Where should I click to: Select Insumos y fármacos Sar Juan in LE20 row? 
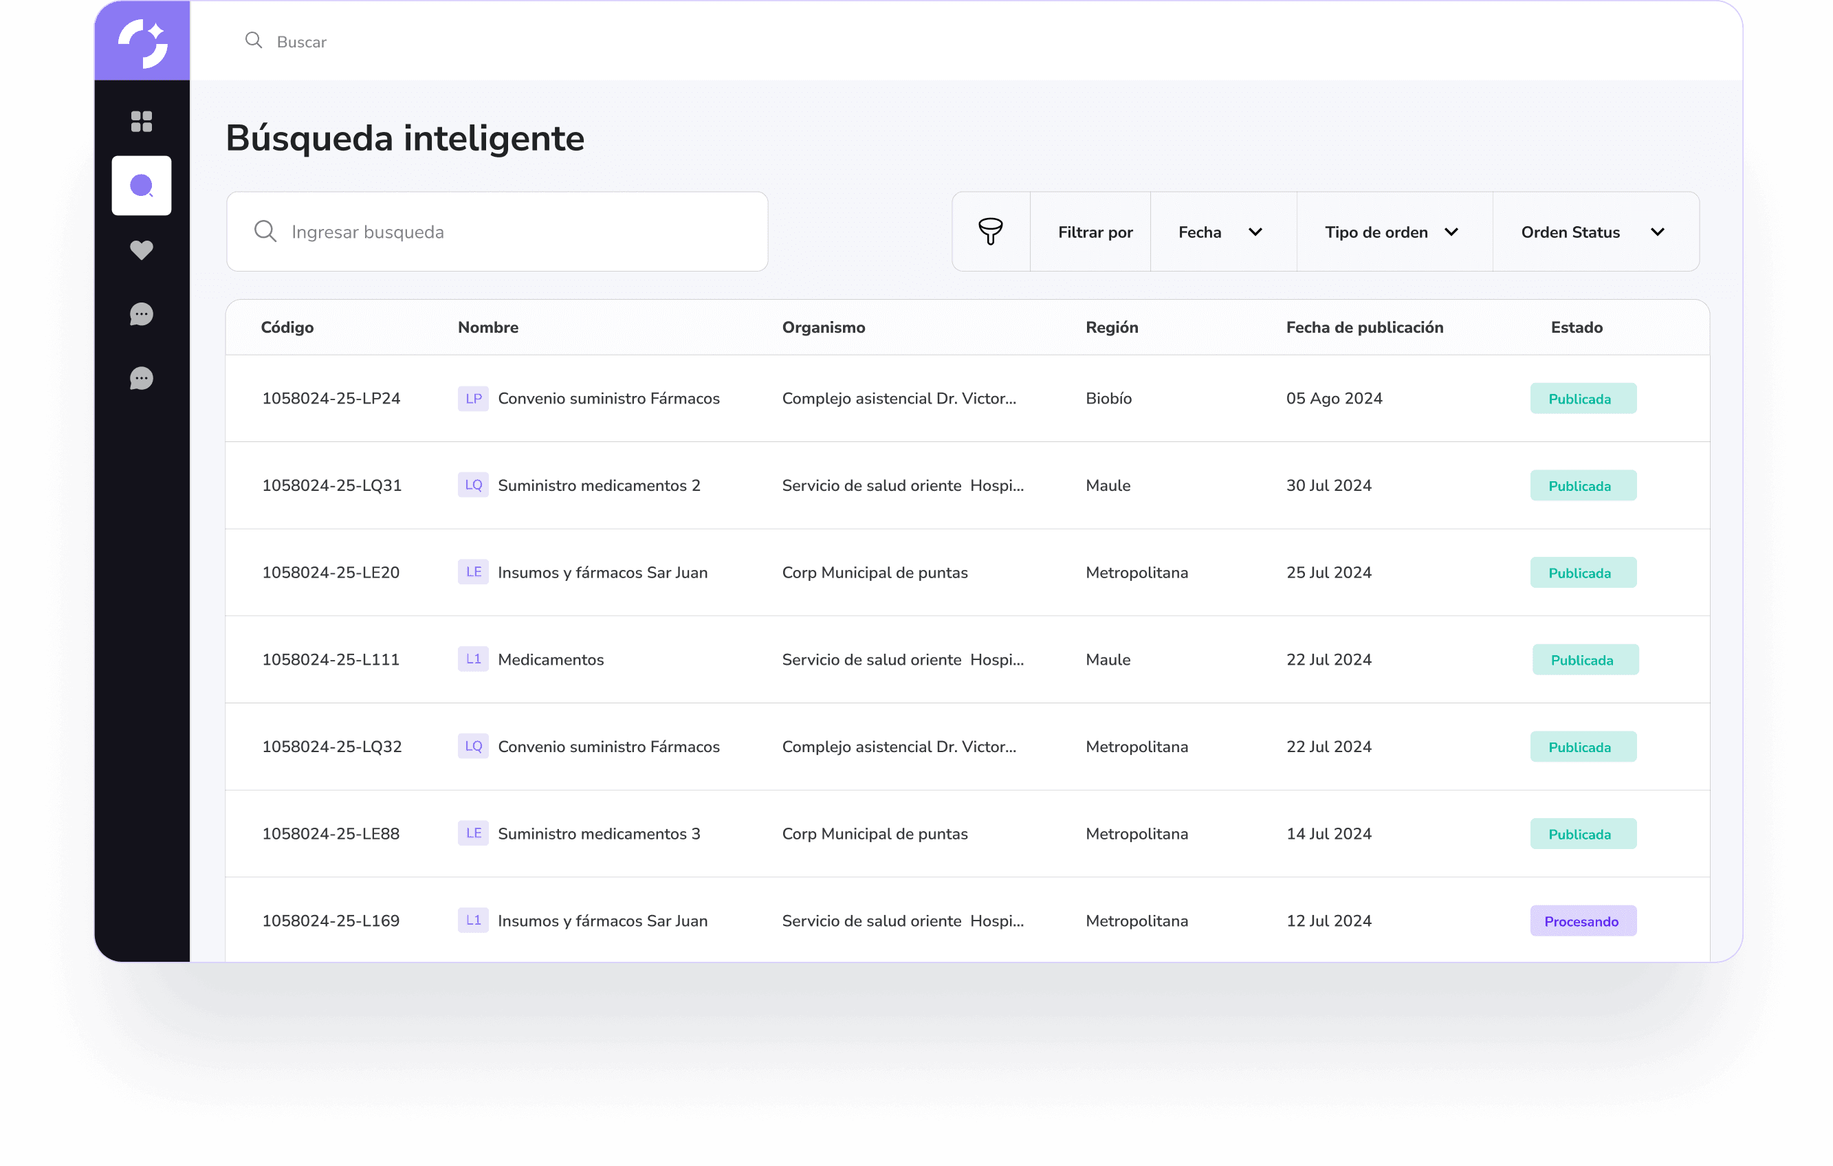[x=602, y=573]
